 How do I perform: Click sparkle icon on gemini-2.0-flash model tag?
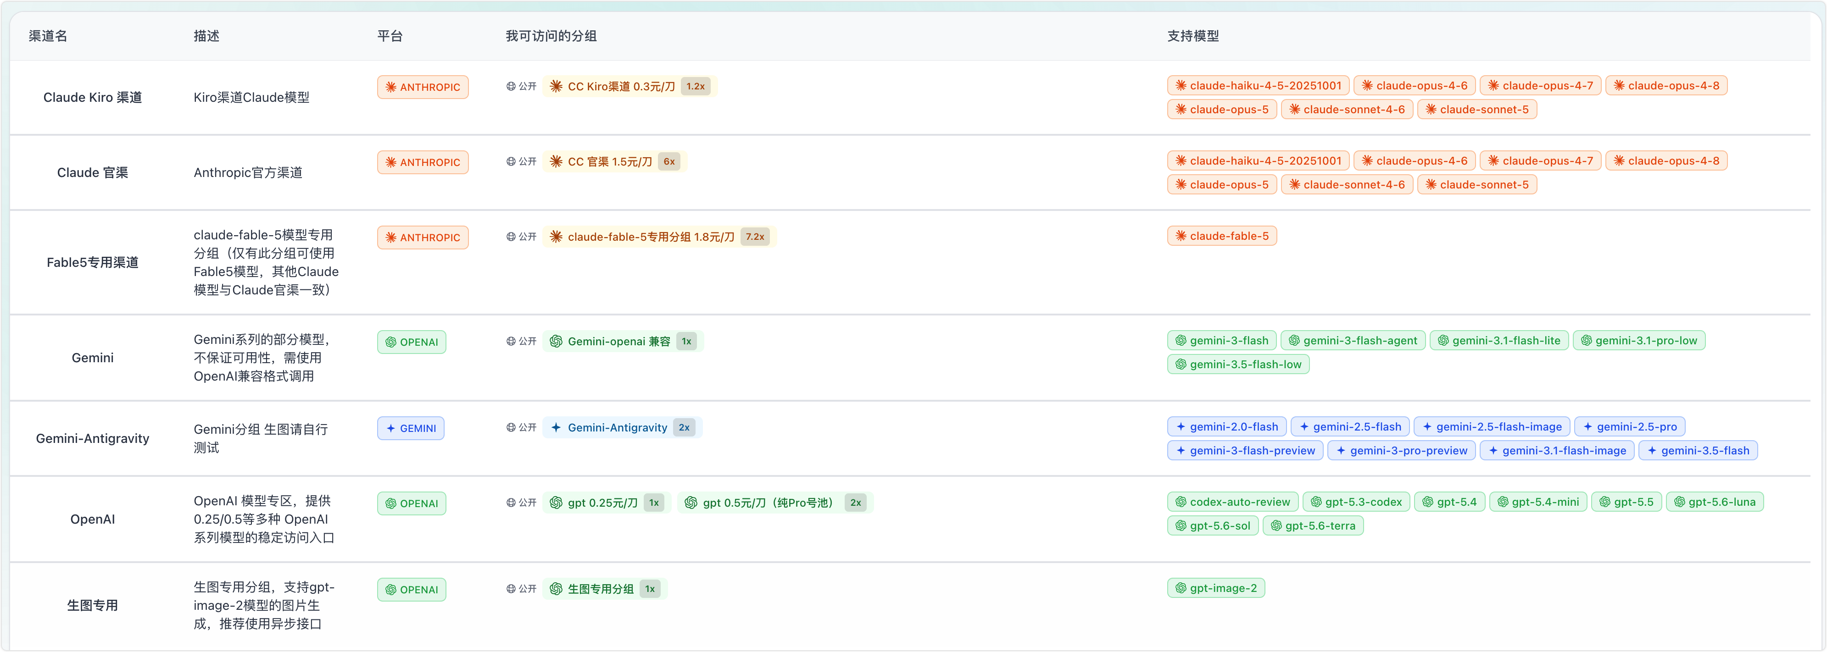(x=1181, y=426)
